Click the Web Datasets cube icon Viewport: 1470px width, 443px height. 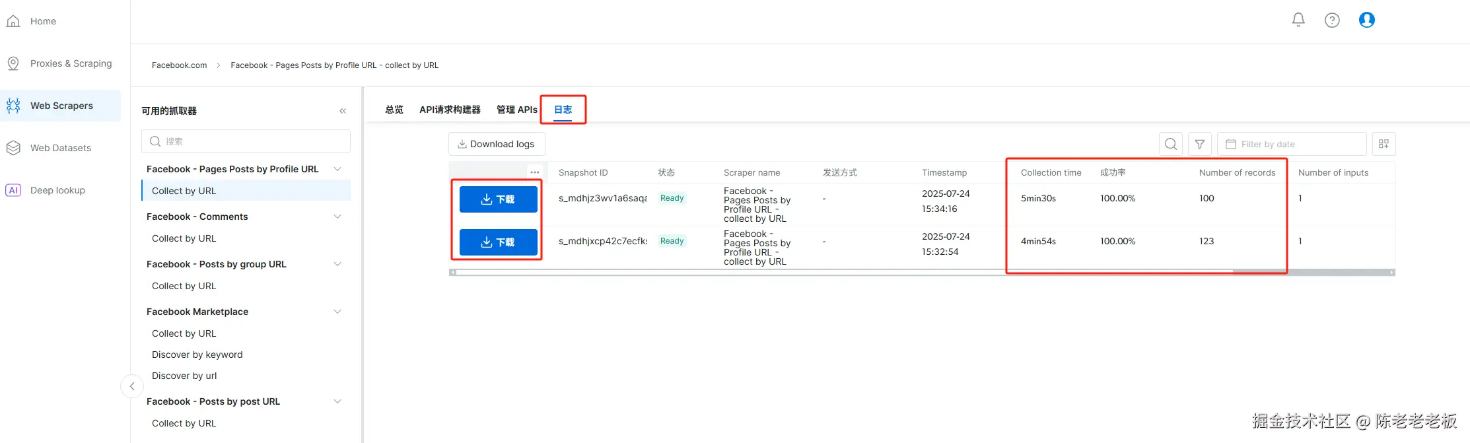(x=13, y=148)
